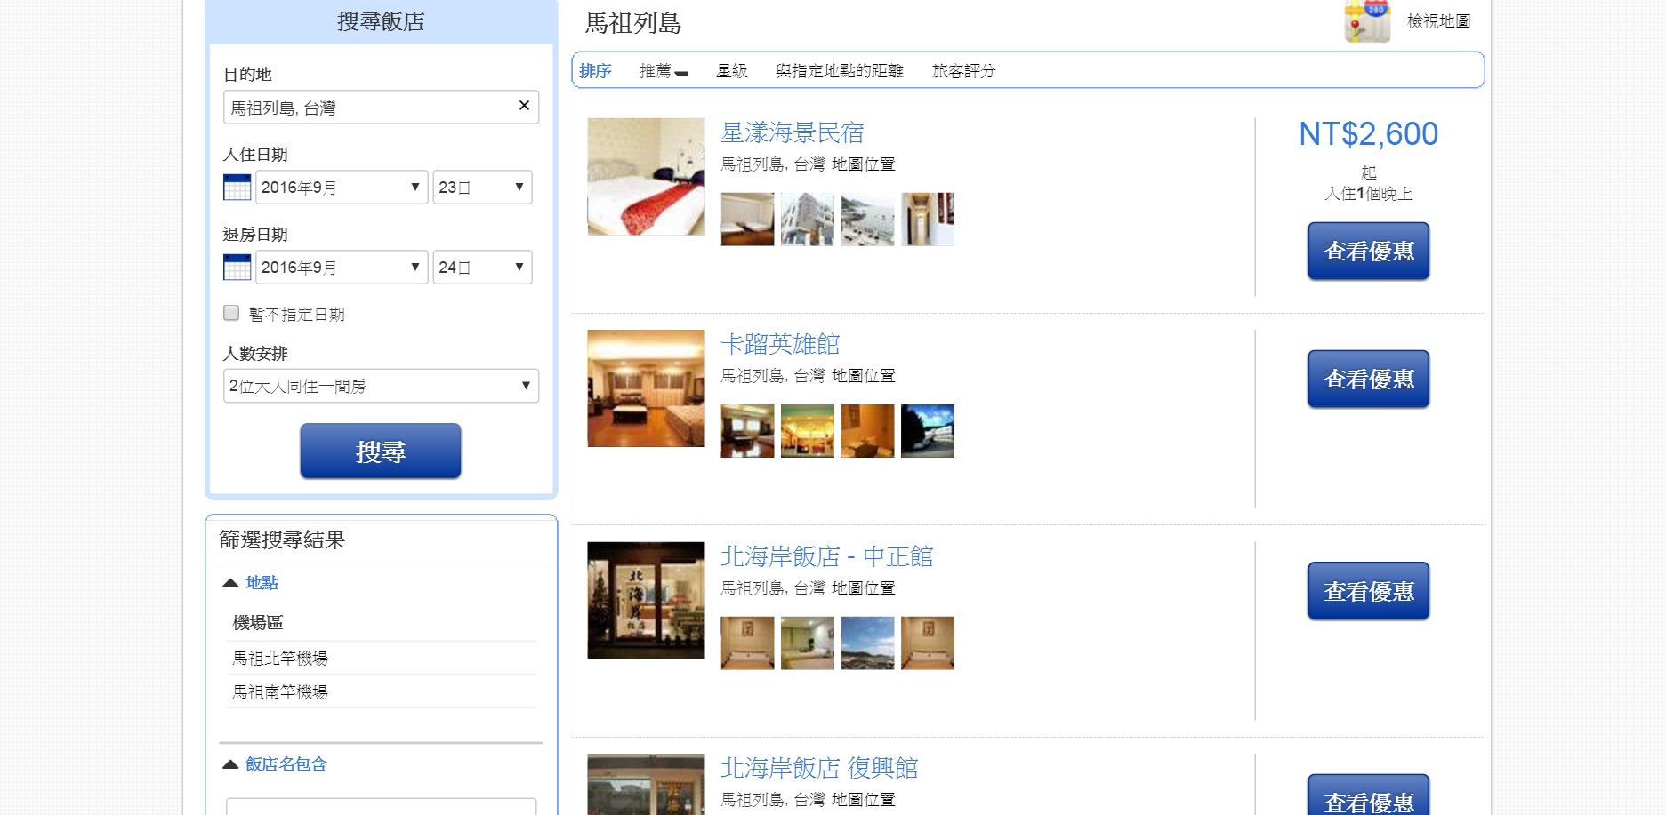
Task: Open the 北海岸飯店 復興館 title link
Action: 819,768
